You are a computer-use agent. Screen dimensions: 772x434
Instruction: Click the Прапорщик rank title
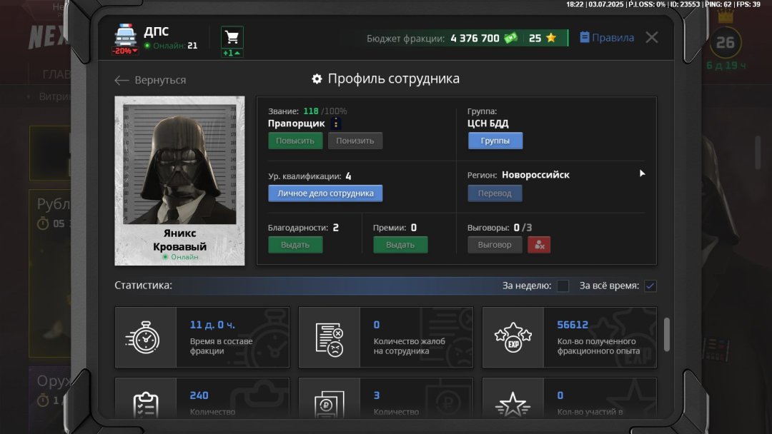tap(297, 123)
